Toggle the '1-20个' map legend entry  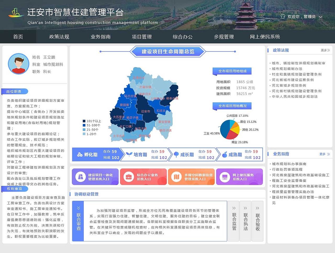coord(84,134)
